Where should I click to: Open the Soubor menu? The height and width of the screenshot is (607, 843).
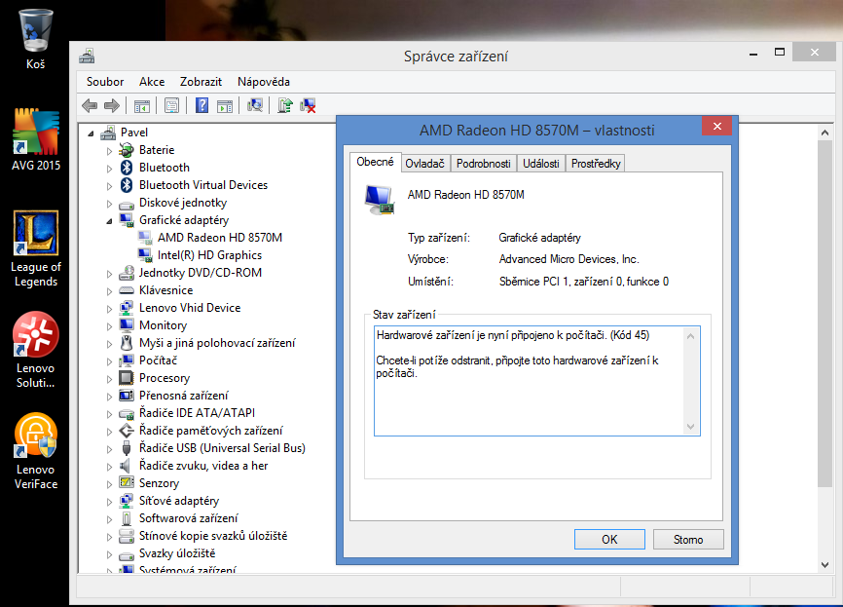(x=105, y=81)
